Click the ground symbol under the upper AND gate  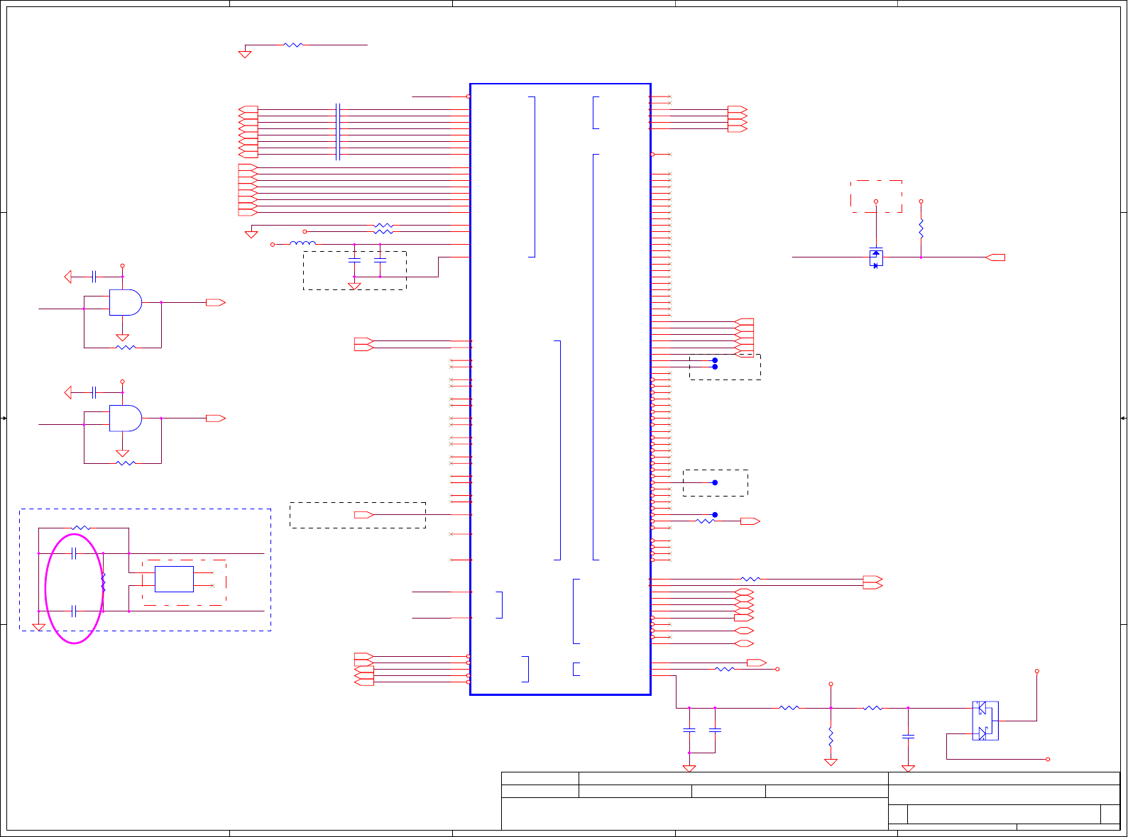122,338
